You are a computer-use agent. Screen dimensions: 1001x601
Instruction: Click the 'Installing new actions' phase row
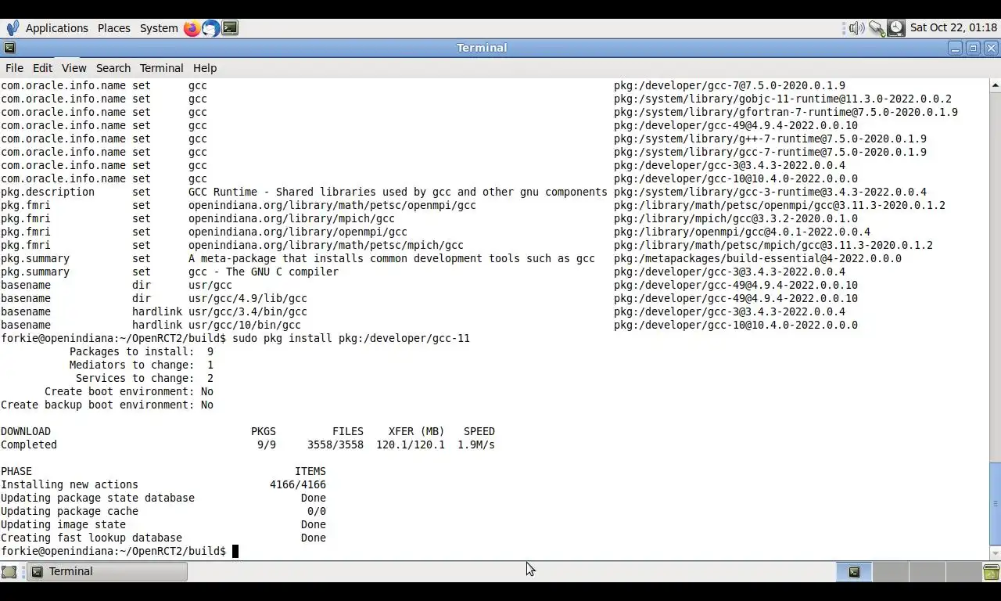[163, 484]
